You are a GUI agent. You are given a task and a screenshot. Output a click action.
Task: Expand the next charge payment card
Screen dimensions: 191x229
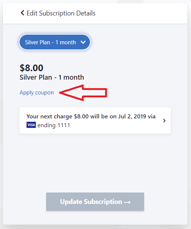(x=95, y=121)
